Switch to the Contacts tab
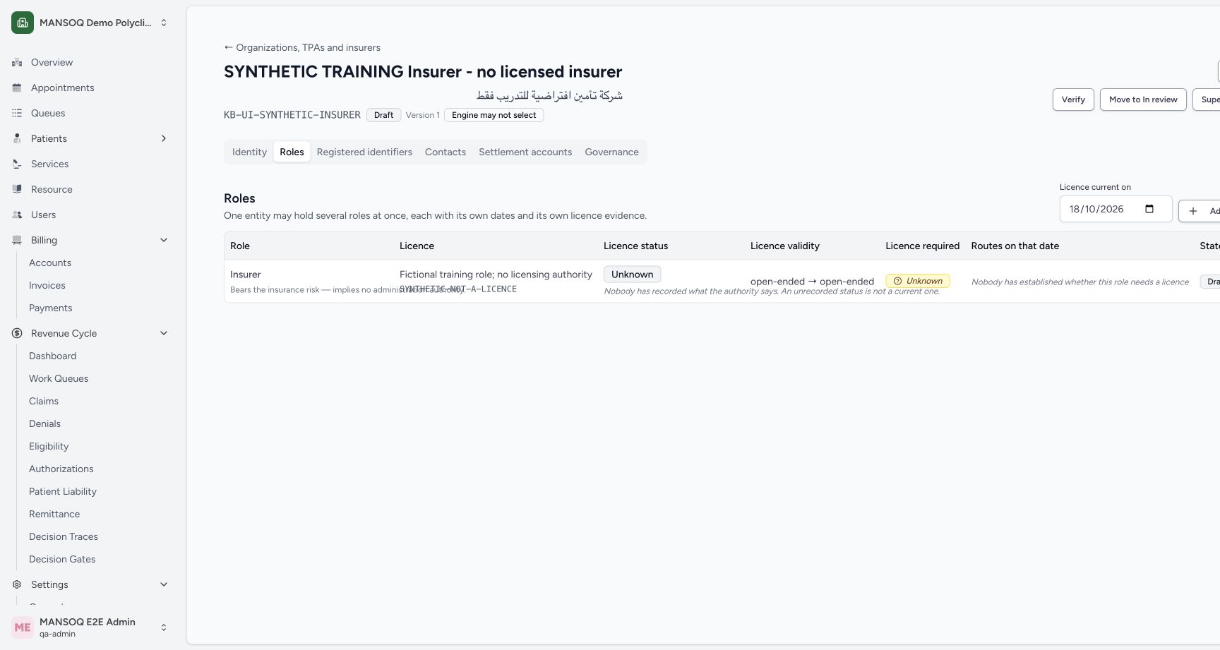1220x650 pixels. [x=445, y=152]
